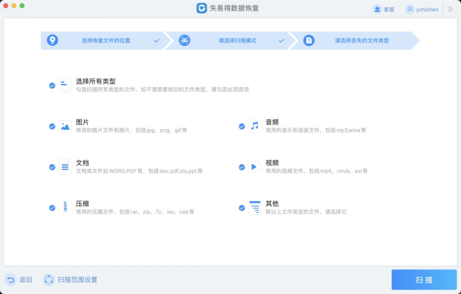Click the location pin icon in step one
The height and width of the screenshot is (294, 461).
click(53, 40)
